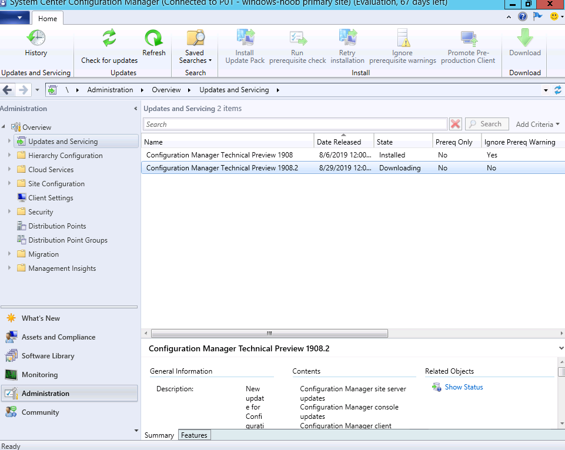
Task: Click the green Download arrow icon
Action: pyautogui.click(x=524, y=38)
